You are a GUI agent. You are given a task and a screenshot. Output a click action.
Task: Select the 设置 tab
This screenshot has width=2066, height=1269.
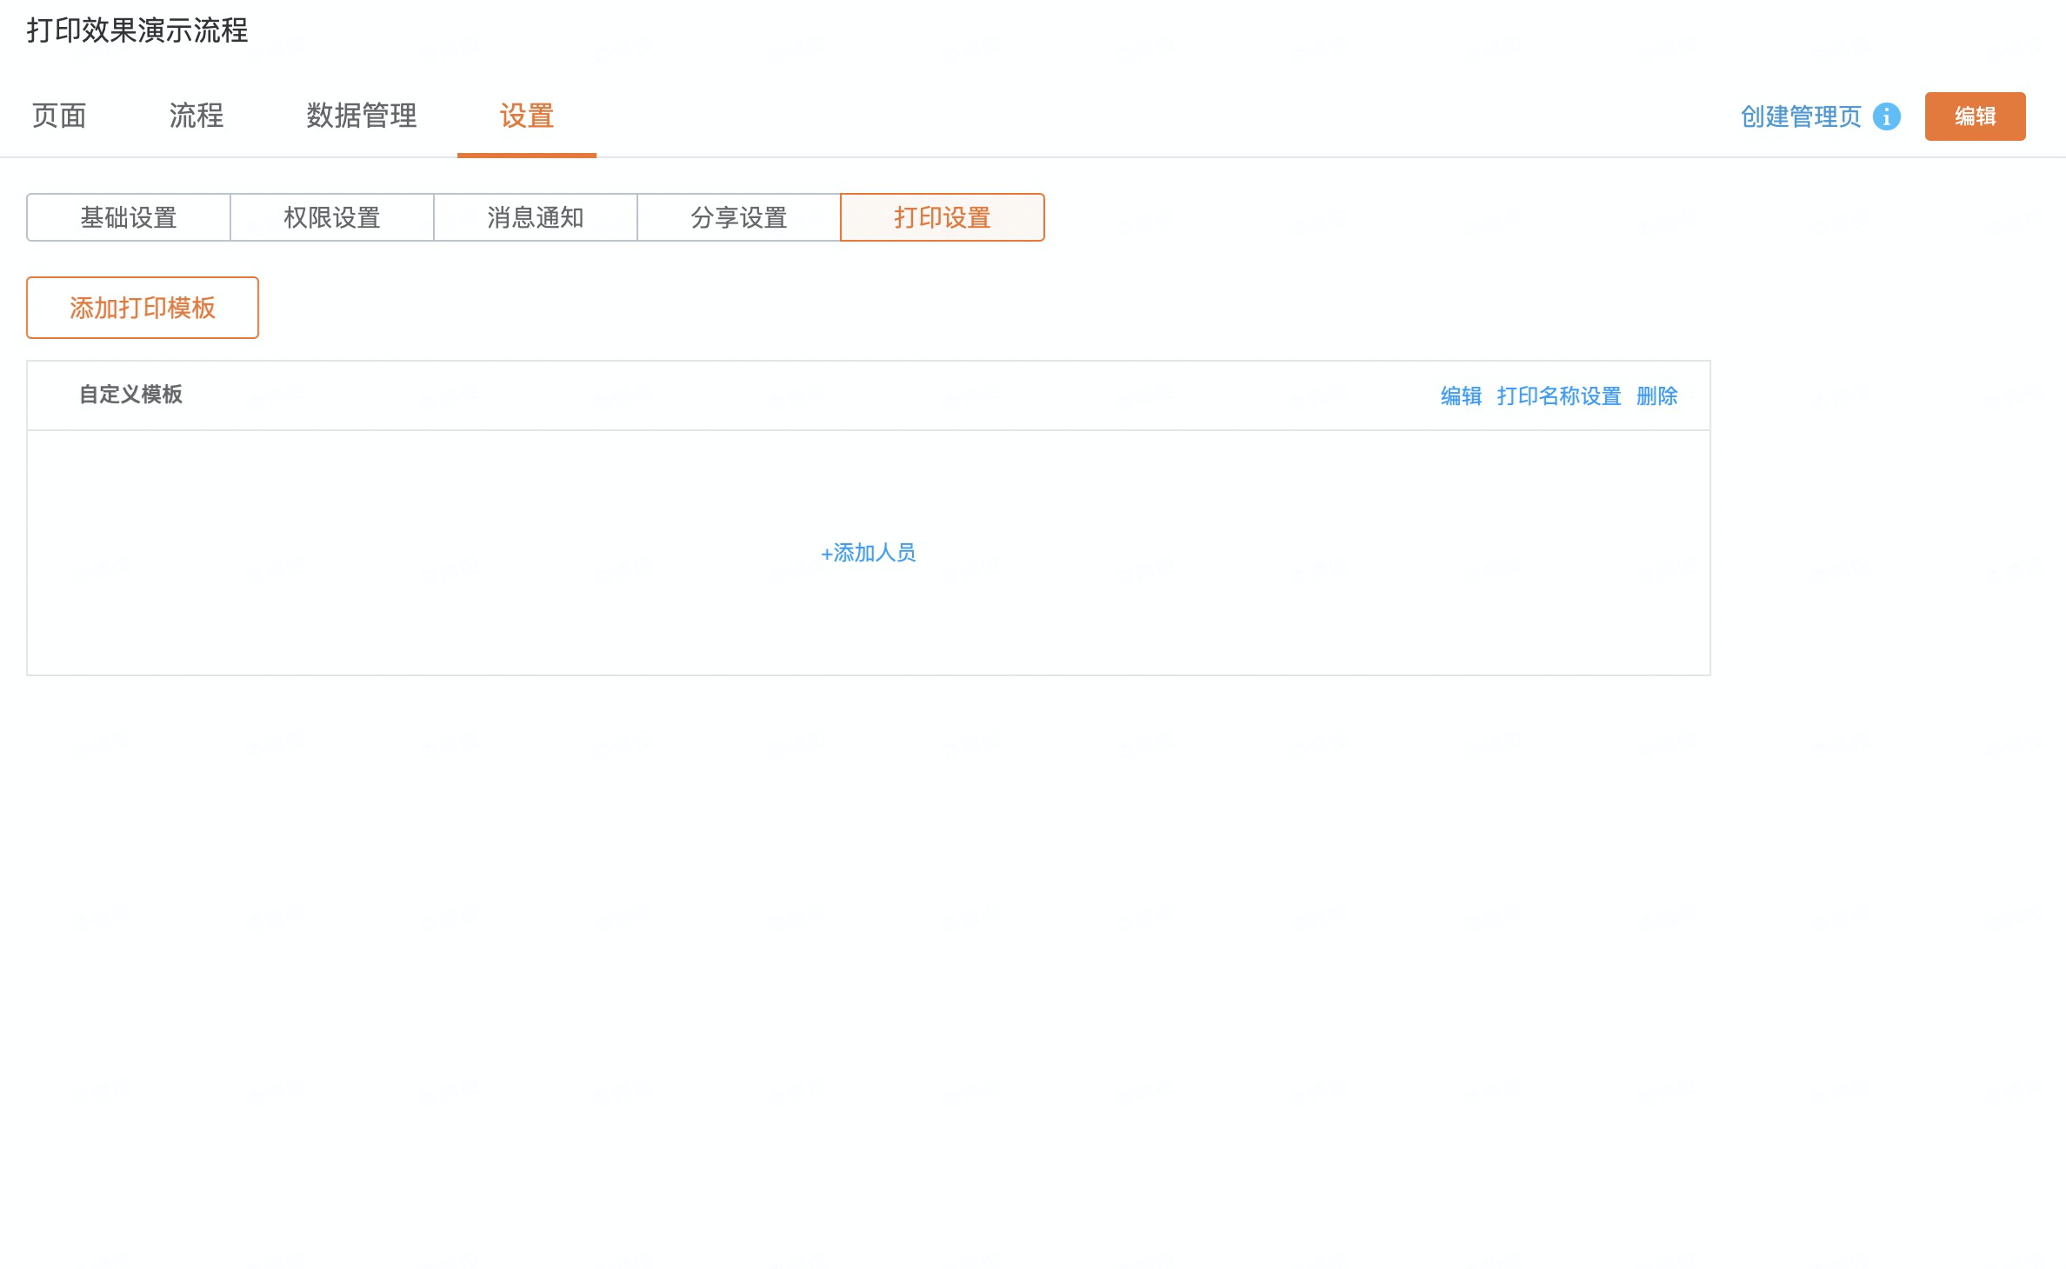pyautogui.click(x=526, y=116)
